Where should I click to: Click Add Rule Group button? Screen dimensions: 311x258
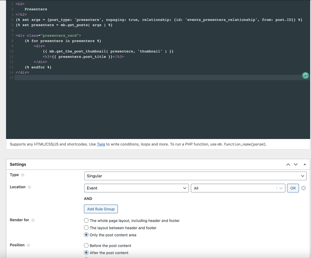101,209
